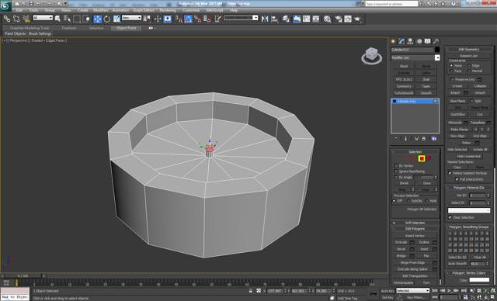Activate the Select and Rotate tool

click(x=107, y=19)
